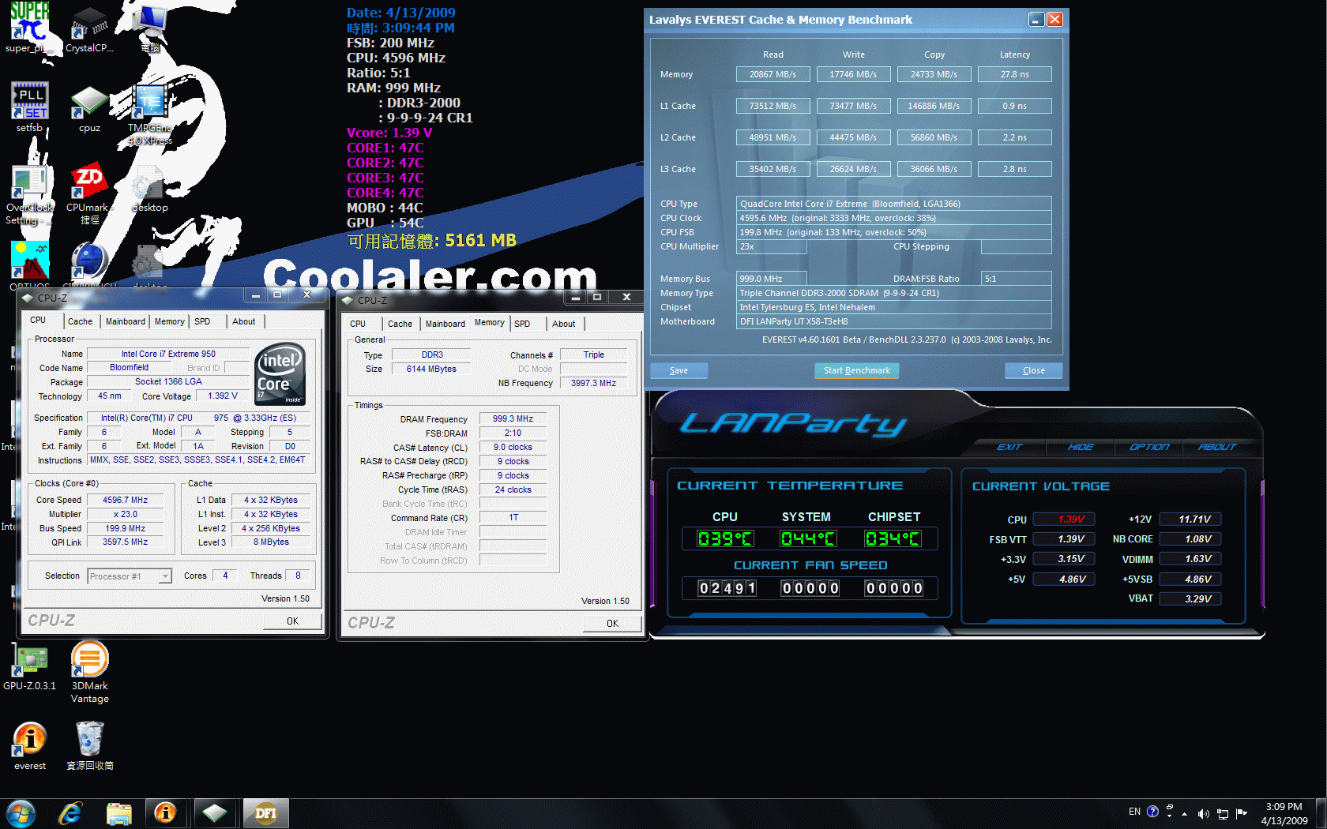Select Cache tab in right CPU-Z window
The image size is (1327, 829).
click(400, 324)
